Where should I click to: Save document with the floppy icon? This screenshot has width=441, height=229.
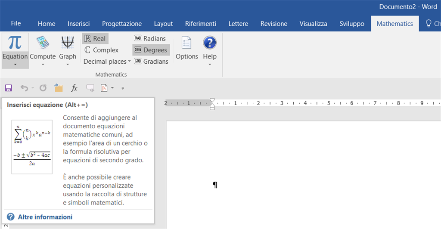tap(9, 88)
